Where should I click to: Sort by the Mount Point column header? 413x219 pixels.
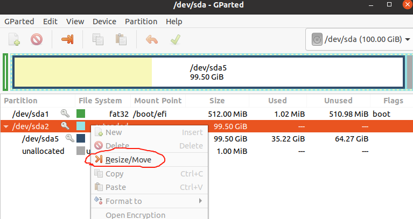(158, 101)
